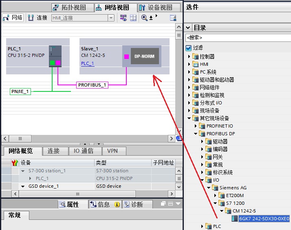The height and width of the screenshot is (230, 291).
Task: Open the PLC_1 link under Slave_1
Action: 88,63
